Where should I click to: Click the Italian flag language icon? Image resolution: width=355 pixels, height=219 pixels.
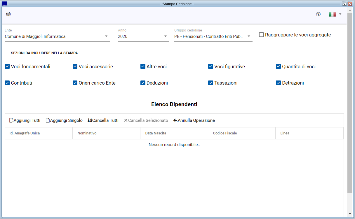[332, 14]
